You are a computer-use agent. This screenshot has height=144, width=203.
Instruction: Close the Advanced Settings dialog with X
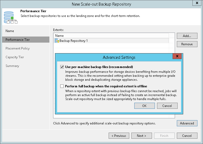[x=177, y=56]
